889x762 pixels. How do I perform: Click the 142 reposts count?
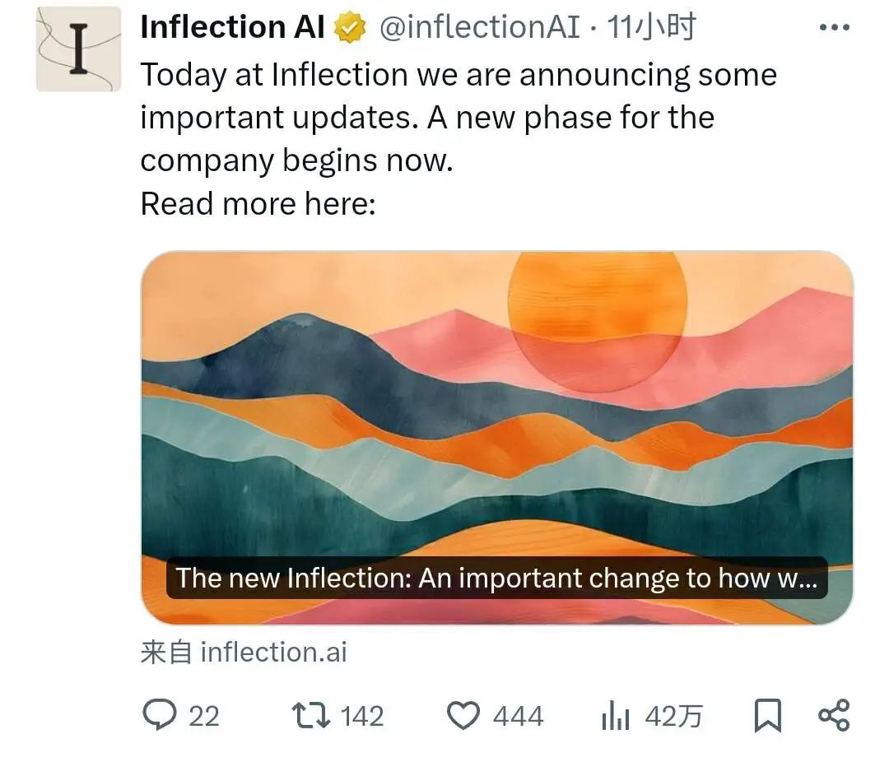pyautogui.click(x=362, y=716)
